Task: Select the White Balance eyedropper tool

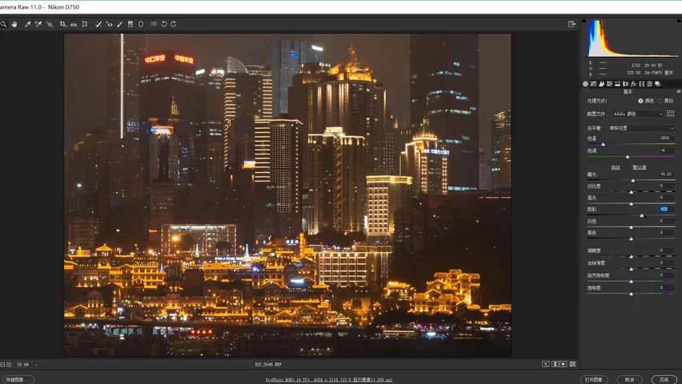Action: coord(27,24)
